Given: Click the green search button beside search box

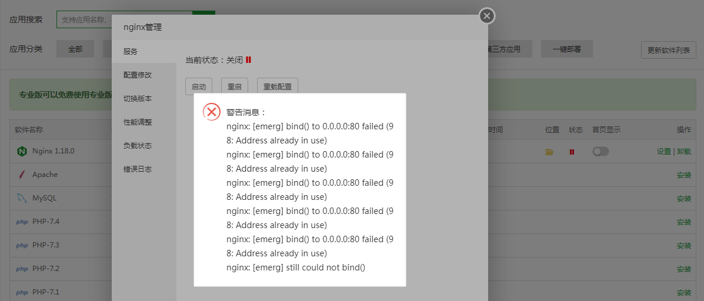Looking at the screenshot, I should [204, 12].
